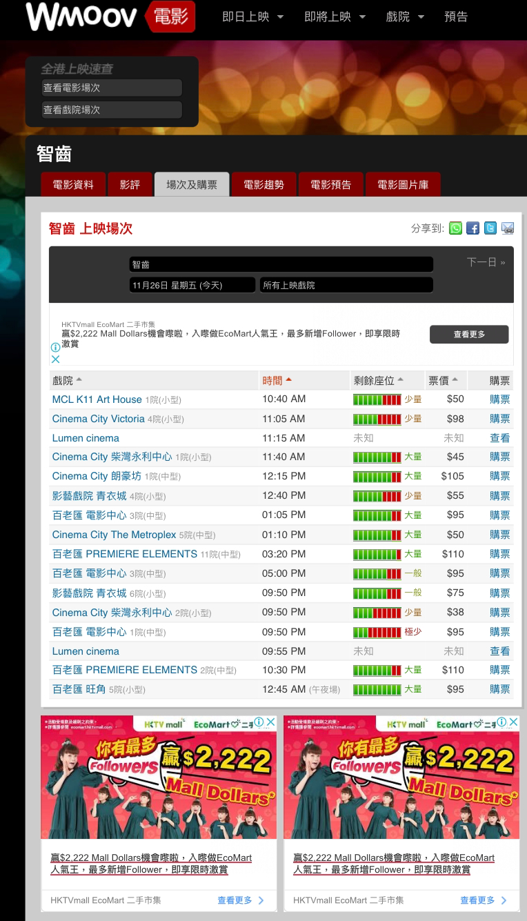The image size is (527, 921).
Task: Click 查看 for Lumen cinema 11:15 AM
Action: (x=500, y=438)
